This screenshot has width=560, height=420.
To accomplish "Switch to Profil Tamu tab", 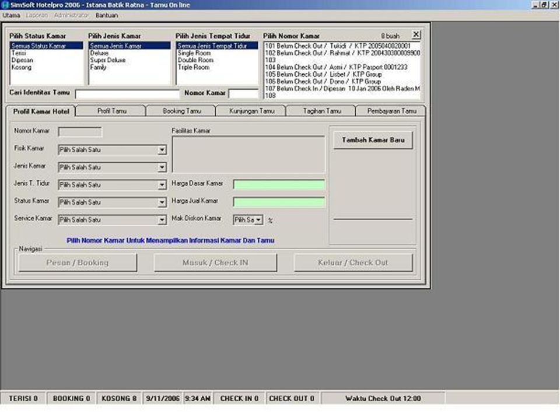I will point(111,111).
